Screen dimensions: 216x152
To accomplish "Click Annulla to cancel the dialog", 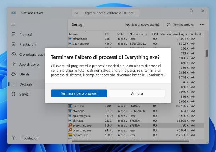I will click(x=137, y=93).
